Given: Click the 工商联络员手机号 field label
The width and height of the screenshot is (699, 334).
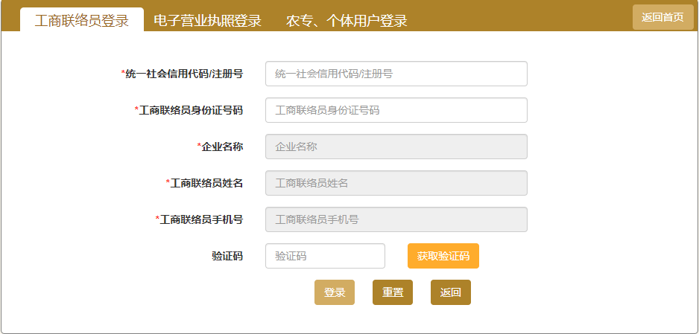Looking at the screenshot, I should coord(200,219).
